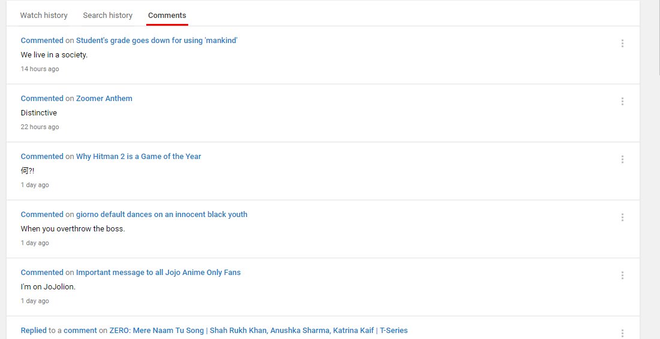This screenshot has height=339, width=660.
Task: Open options menu for 'We live in a society' comment
Action: click(x=622, y=43)
